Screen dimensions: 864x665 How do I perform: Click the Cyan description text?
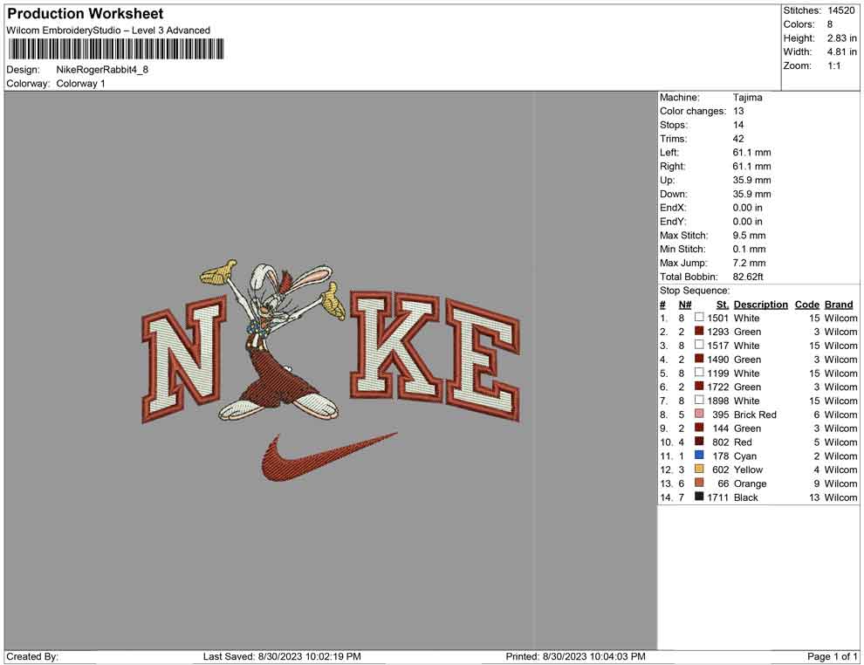[745, 456]
